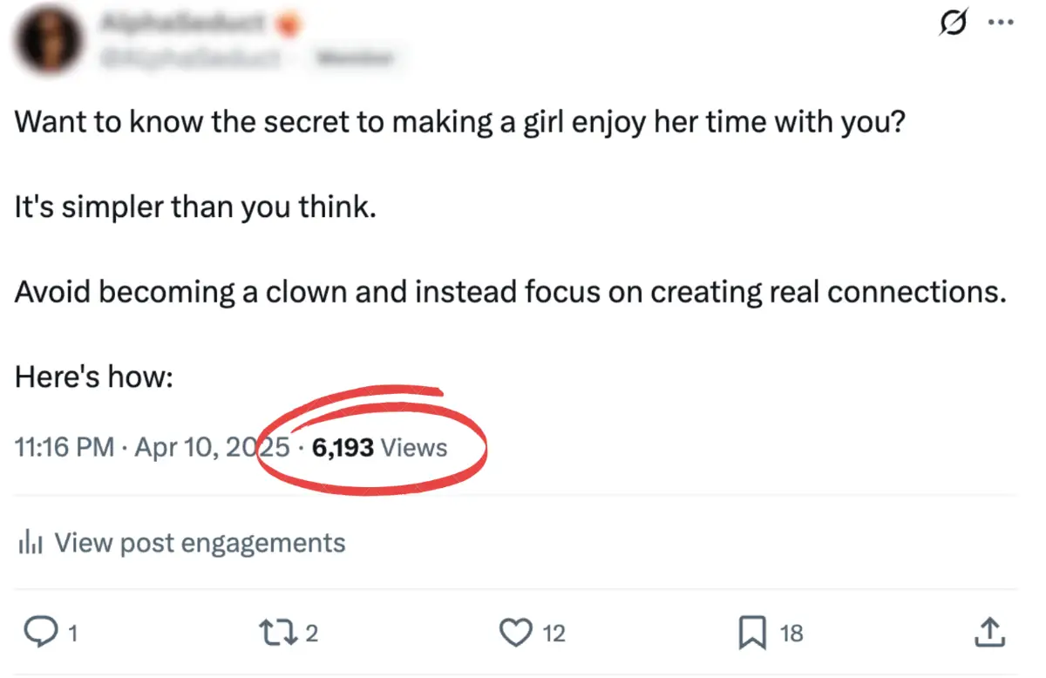Open the Grok slashed-circle icon
Screen dimensions: 1046x678
click(953, 24)
